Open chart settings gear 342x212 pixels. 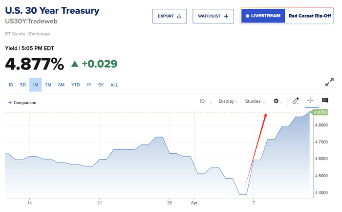point(276,101)
